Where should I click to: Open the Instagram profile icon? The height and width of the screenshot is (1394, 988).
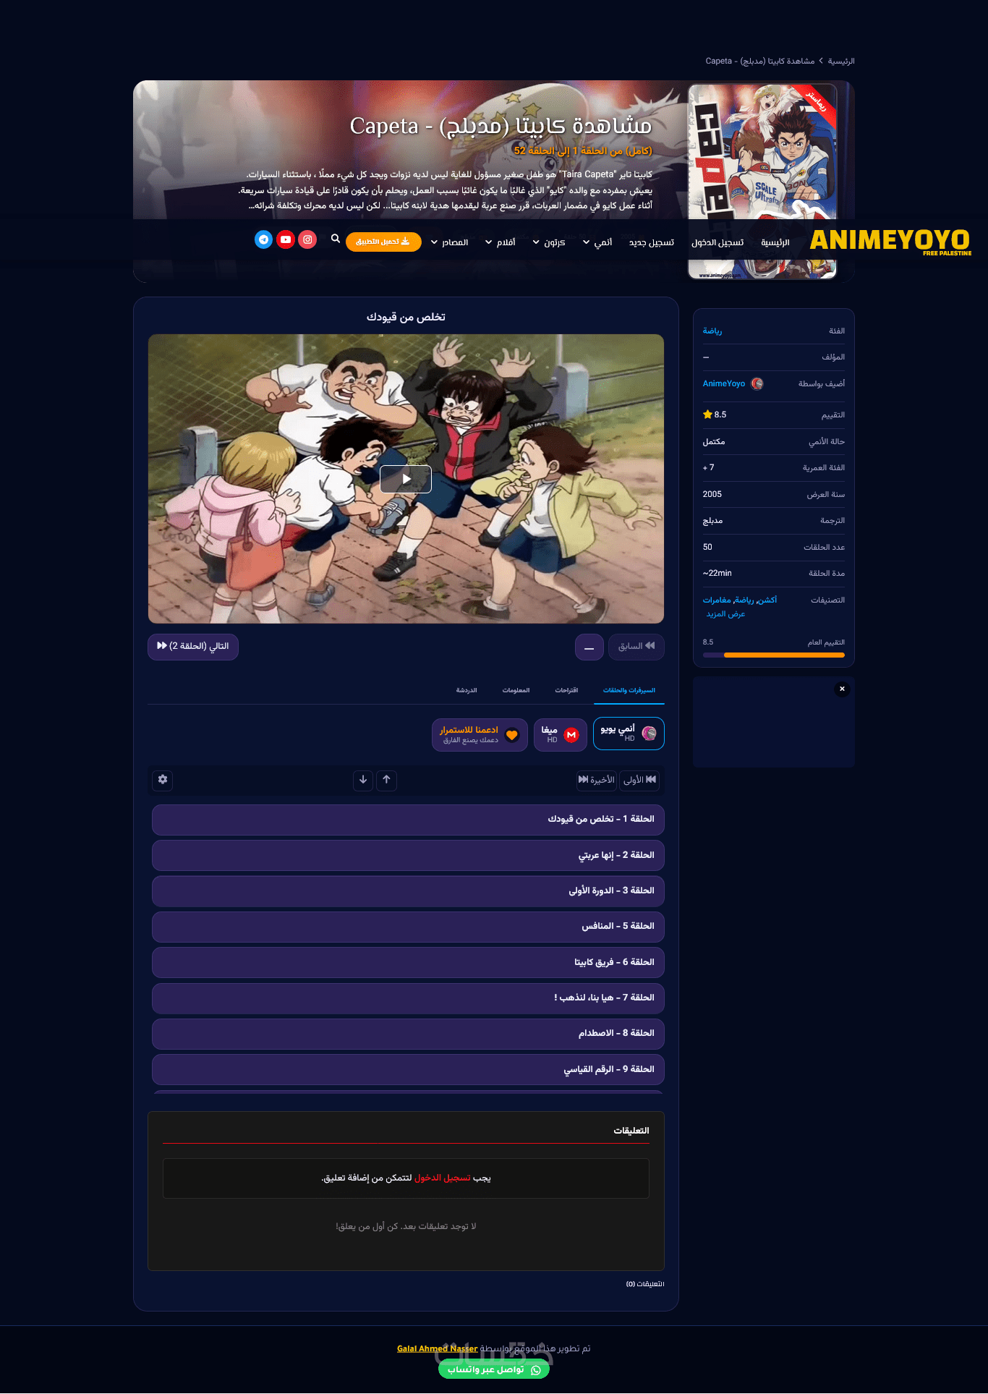point(307,239)
